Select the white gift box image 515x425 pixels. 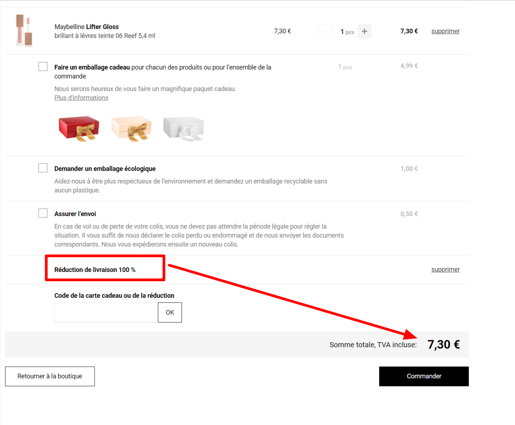point(184,128)
